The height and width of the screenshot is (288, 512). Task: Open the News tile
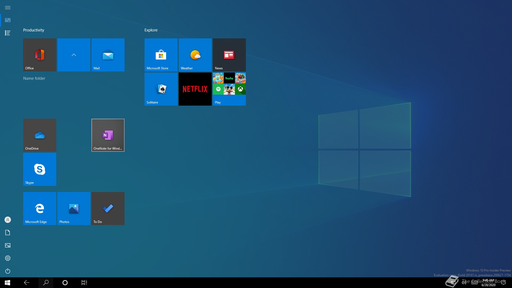(229, 55)
